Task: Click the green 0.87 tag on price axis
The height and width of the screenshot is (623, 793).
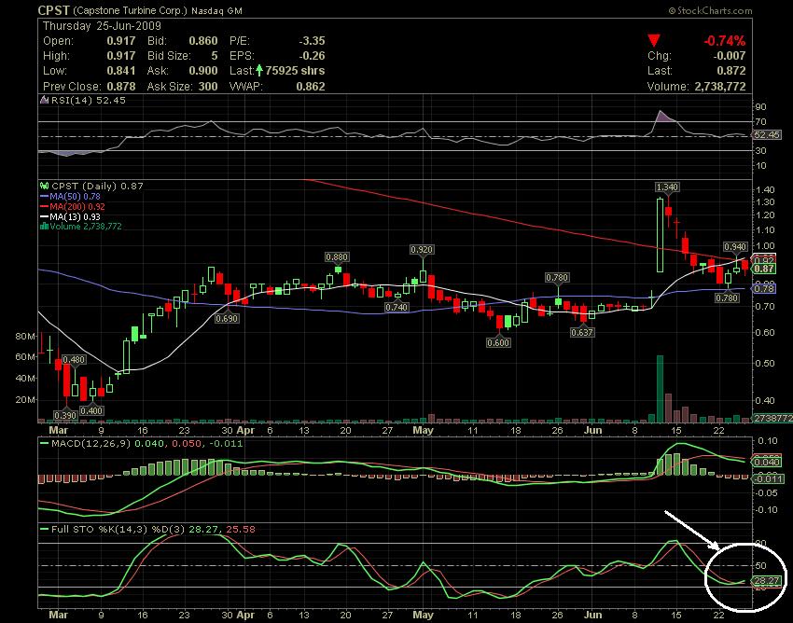Action: click(x=764, y=269)
